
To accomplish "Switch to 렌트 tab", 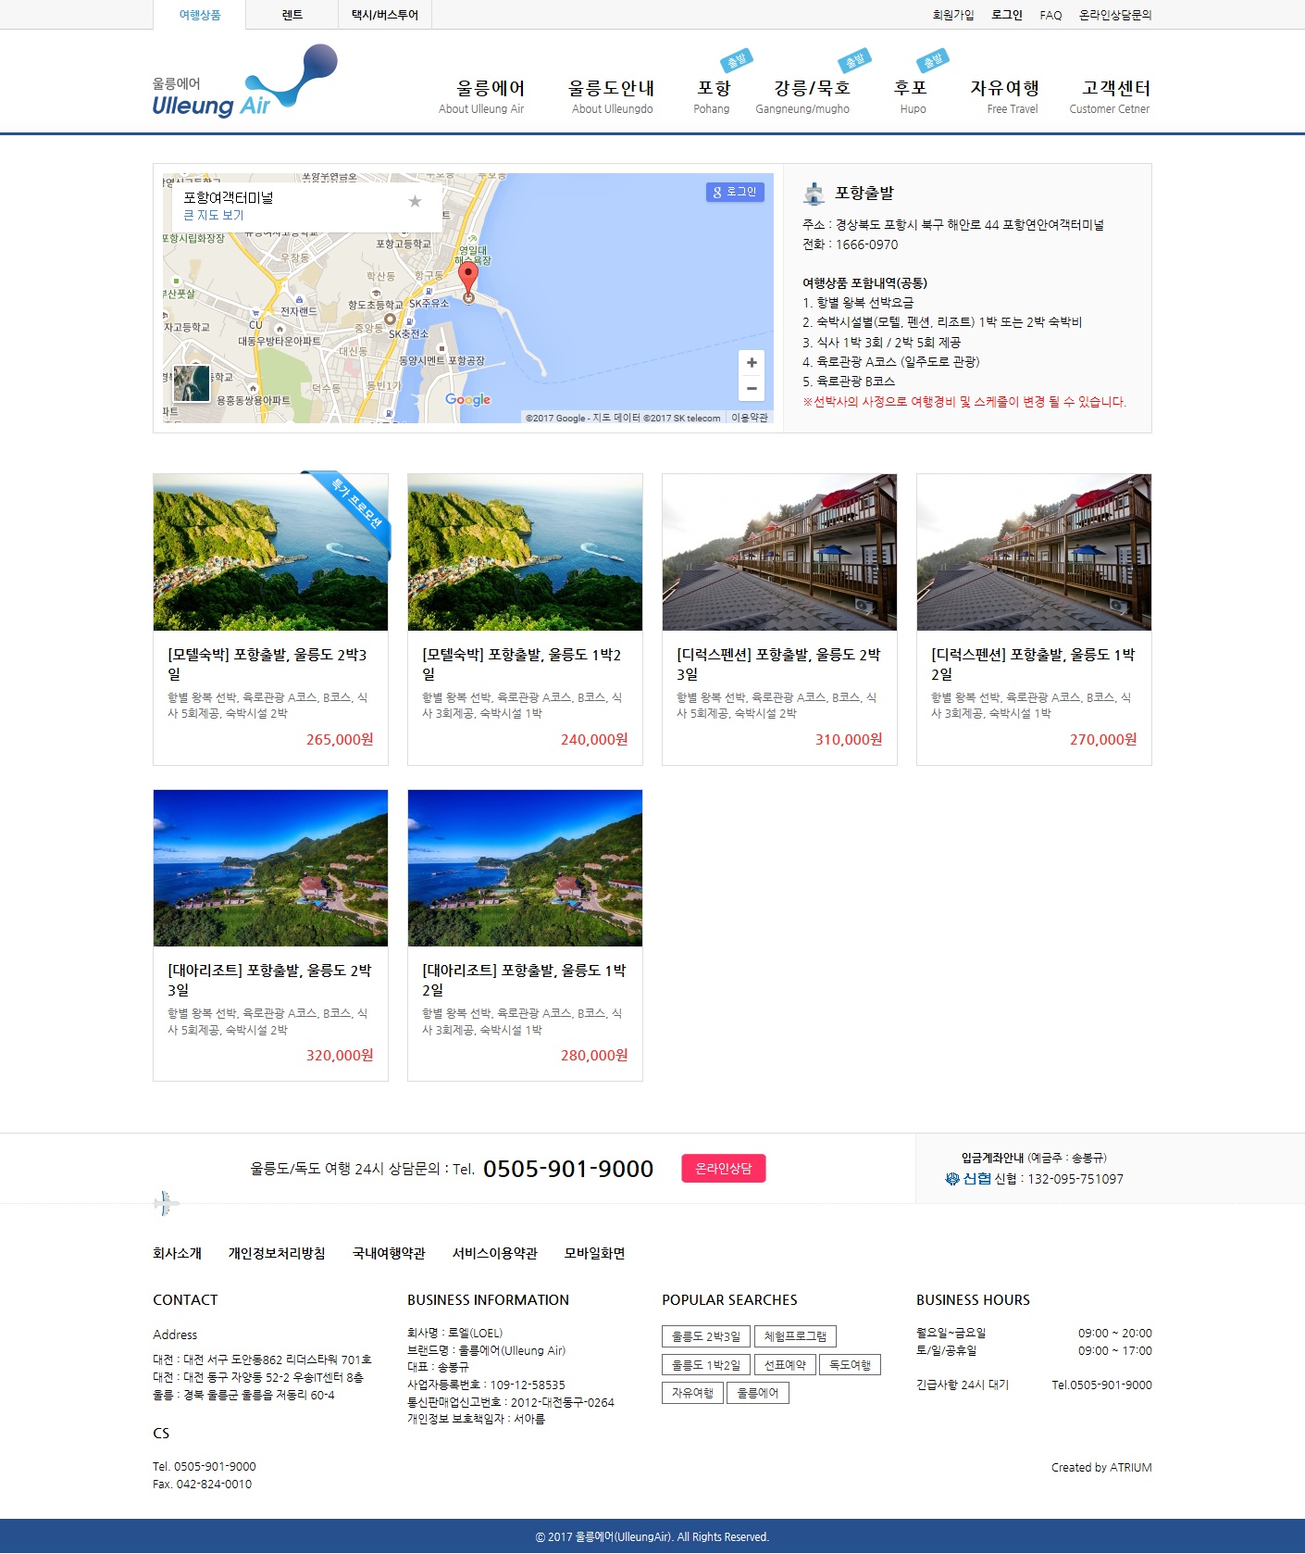I will (x=292, y=15).
